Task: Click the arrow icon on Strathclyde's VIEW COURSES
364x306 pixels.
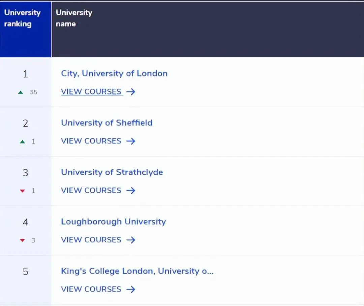Action: pos(131,190)
